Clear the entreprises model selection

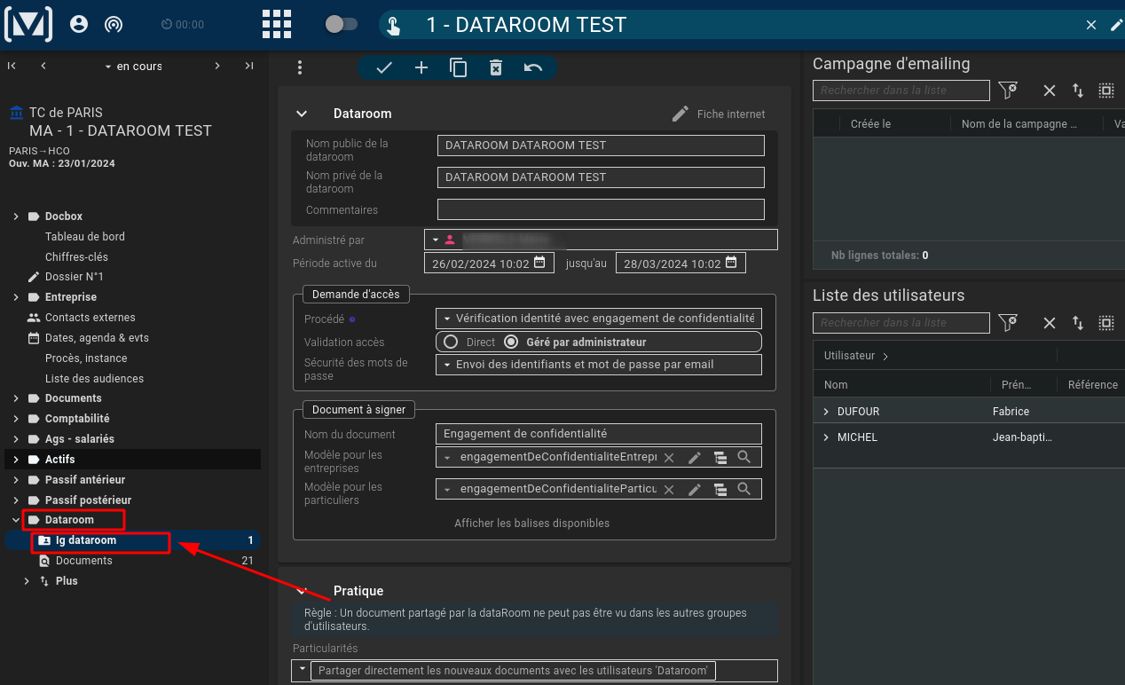[x=669, y=458]
